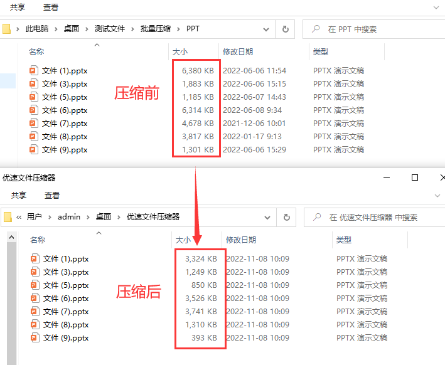Expand the chevron after admin in the breadcrumb
Image resolution: width=445 pixels, height=365 pixels.
click(x=88, y=217)
